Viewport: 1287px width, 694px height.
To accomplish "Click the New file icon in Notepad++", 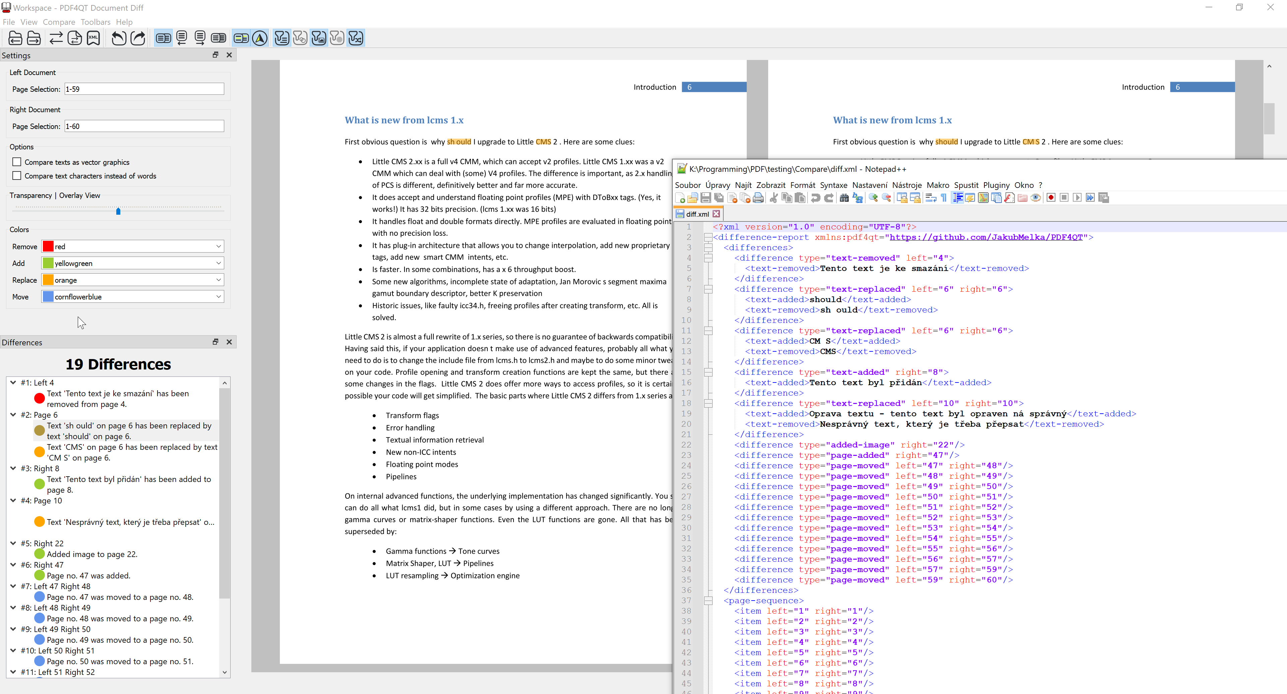I will pyautogui.click(x=680, y=198).
